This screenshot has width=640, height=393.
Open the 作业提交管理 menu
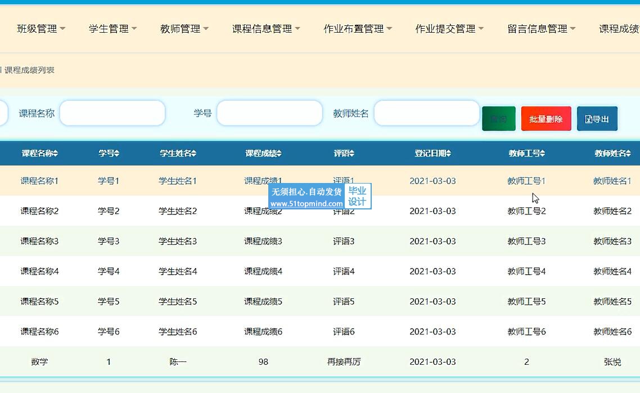[x=449, y=29]
